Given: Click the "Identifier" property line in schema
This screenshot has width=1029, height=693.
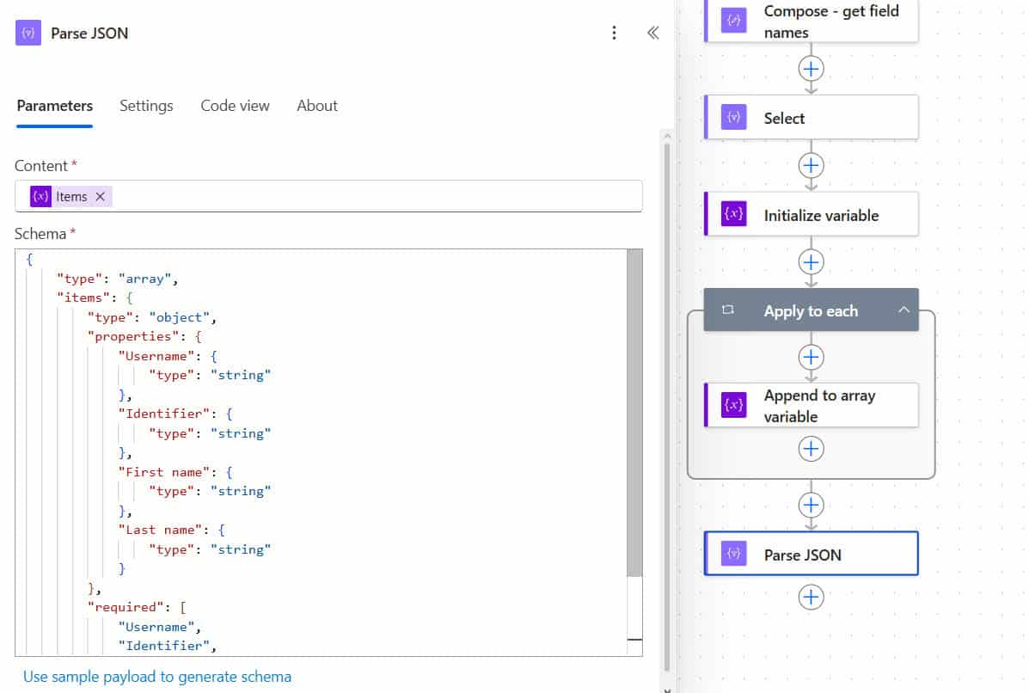Looking at the screenshot, I should [175, 414].
